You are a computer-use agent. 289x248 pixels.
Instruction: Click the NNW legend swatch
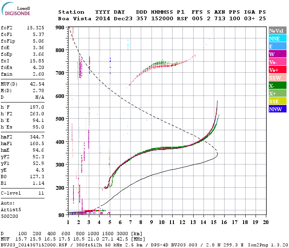tap(277, 109)
